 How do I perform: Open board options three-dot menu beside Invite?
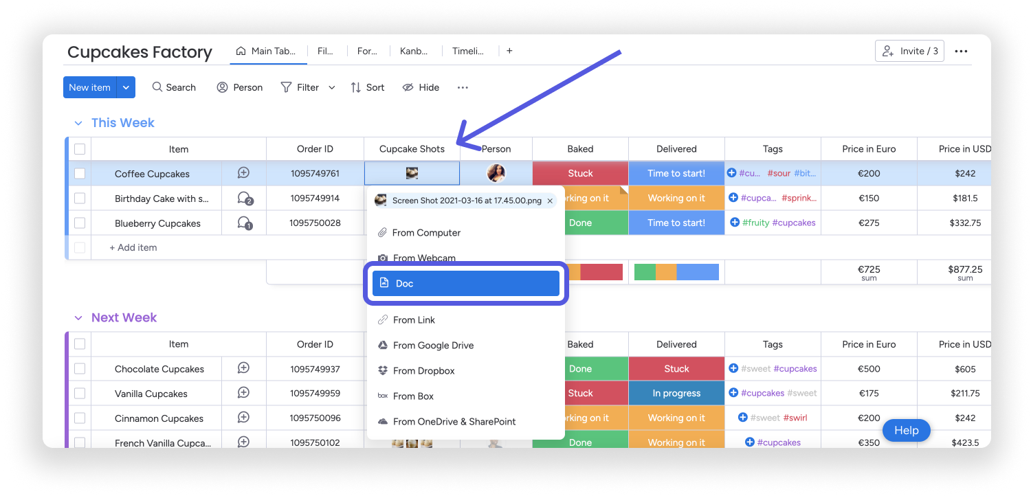tap(961, 51)
